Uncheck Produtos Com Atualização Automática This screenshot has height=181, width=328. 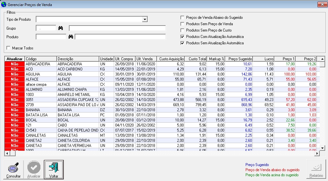click(183, 37)
